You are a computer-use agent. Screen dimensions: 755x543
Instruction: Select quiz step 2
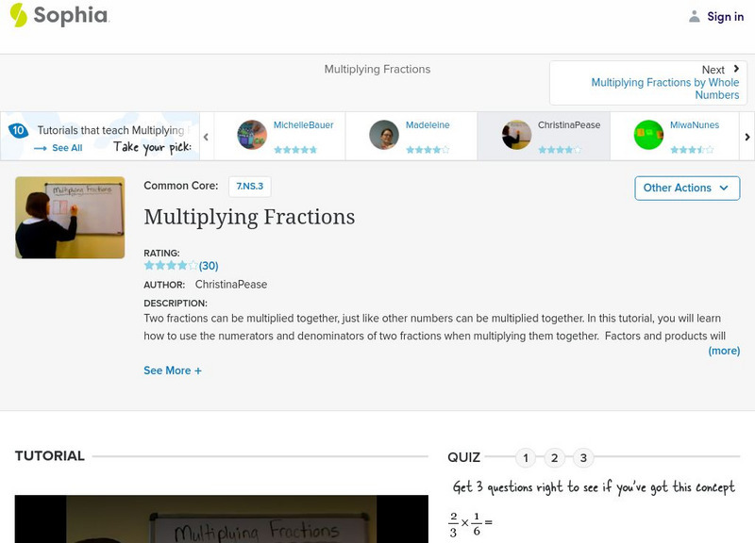coord(555,455)
